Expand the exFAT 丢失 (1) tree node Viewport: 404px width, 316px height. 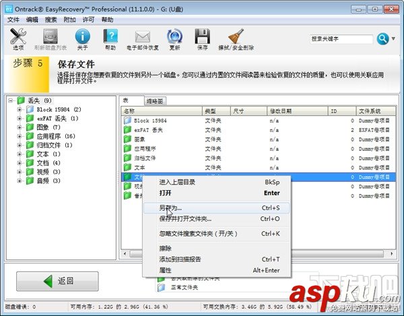pyautogui.click(x=20, y=119)
